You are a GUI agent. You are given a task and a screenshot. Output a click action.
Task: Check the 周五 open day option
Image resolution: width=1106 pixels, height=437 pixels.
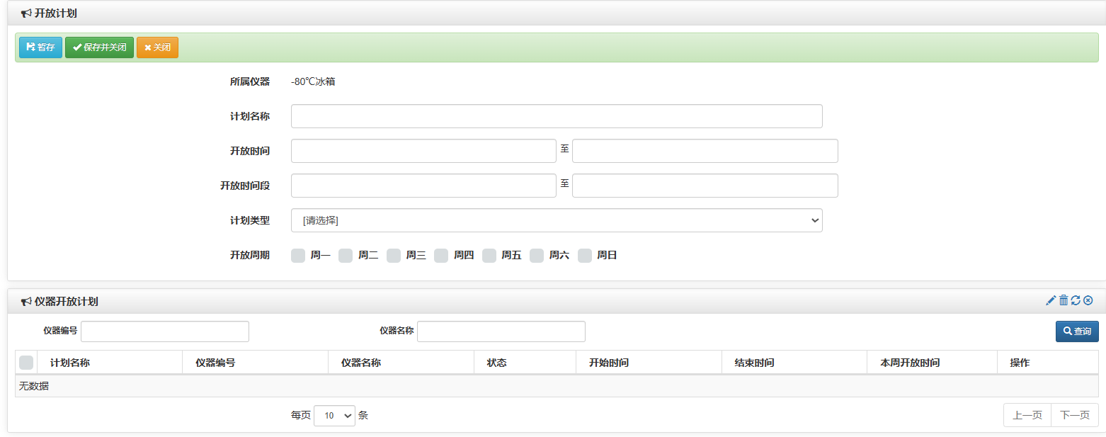(489, 255)
